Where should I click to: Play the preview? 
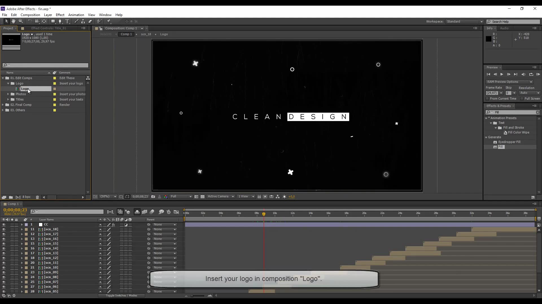(x=502, y=74)
